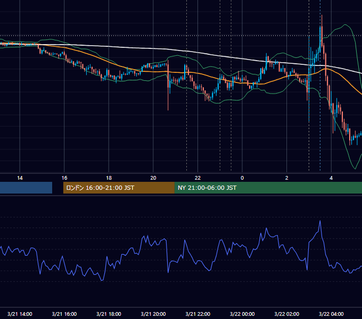Click the unlabeled blue session bar

tap(26, 188)
